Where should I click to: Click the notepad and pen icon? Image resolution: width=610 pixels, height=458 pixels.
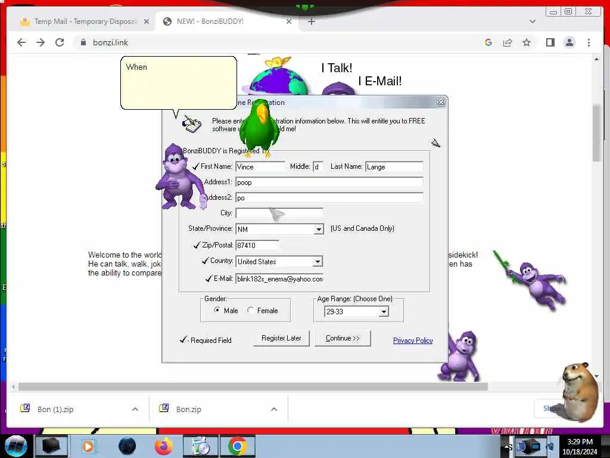(x=192, y=124)
